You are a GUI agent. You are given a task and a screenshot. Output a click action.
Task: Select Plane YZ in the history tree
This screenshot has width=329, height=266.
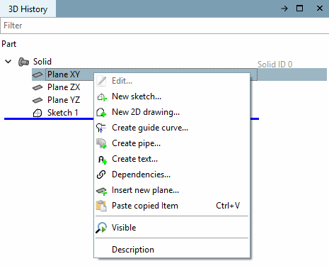pos(64,100)
